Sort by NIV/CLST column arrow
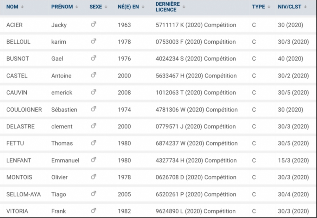Screen dimensions: 317x218 click(x=305, y=7)
